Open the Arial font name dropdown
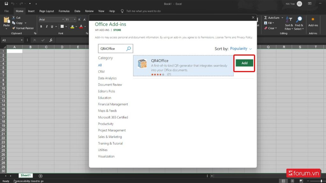The image size is (326, 183). tap(63, 19)
